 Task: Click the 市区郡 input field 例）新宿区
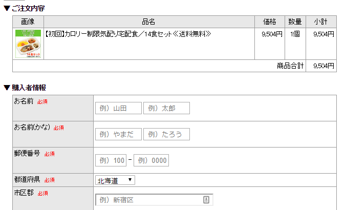click(x=154, y=200)
